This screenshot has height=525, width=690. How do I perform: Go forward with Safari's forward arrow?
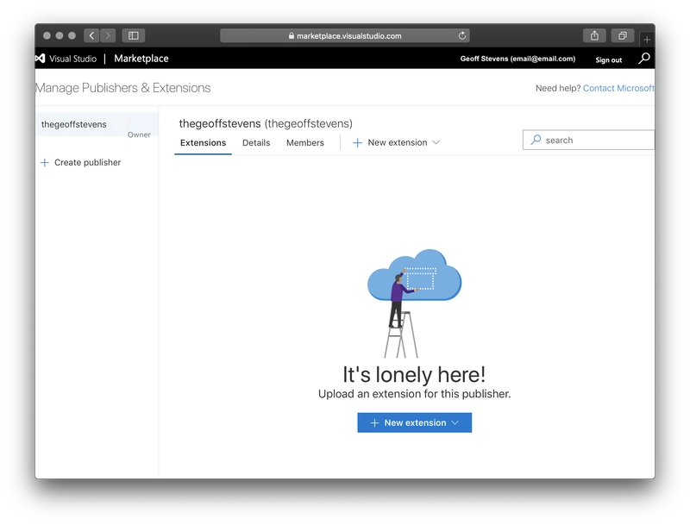pos(108,35)
